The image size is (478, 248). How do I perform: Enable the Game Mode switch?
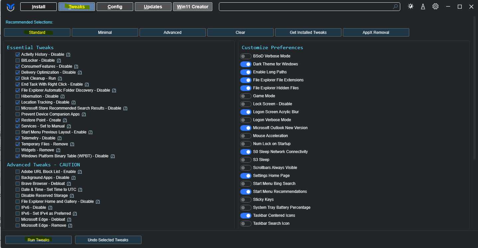point(246,96)
